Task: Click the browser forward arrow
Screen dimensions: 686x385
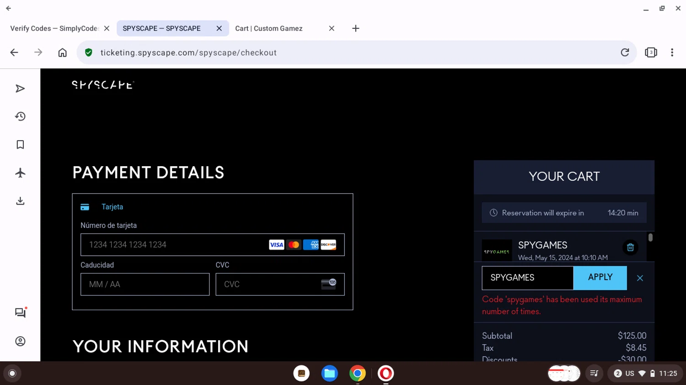Action: [38, 53]
